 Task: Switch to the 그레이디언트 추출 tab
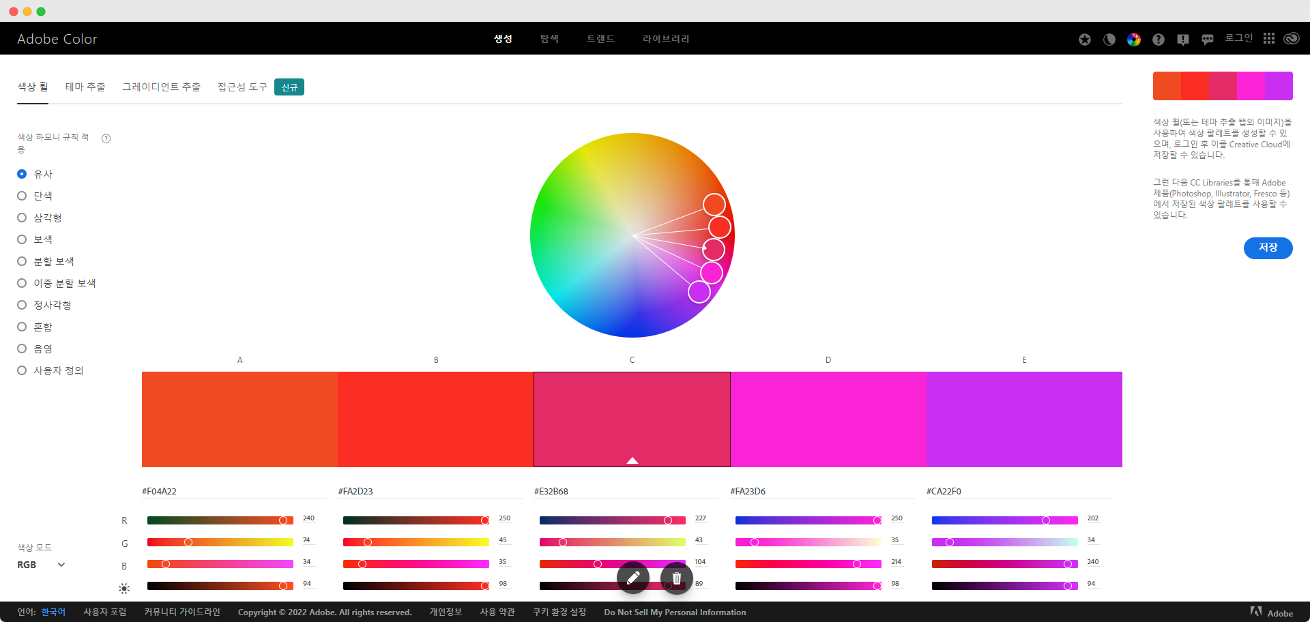162,87
